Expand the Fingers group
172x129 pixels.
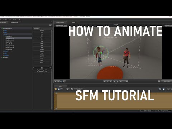(3, 52)
